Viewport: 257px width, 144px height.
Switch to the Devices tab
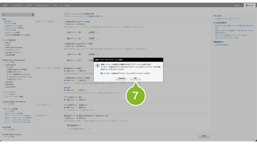(x=29, y=5)
